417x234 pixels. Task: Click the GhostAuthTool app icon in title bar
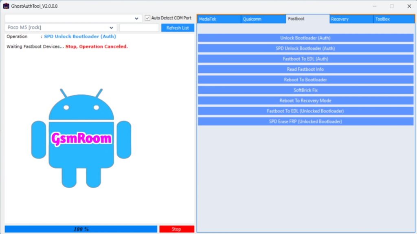[6, 6]
